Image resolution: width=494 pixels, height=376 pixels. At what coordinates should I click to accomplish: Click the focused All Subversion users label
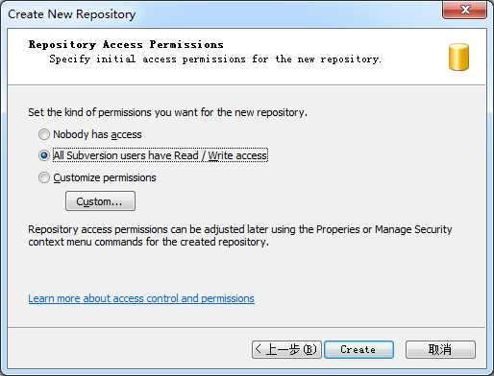tap(161, 155)
